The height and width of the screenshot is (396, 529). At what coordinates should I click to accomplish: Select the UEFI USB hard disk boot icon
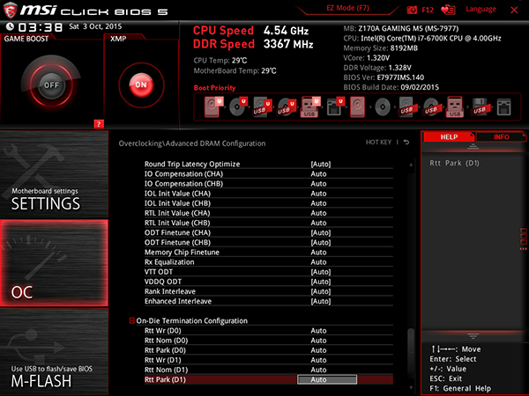(x=262, y=106)
